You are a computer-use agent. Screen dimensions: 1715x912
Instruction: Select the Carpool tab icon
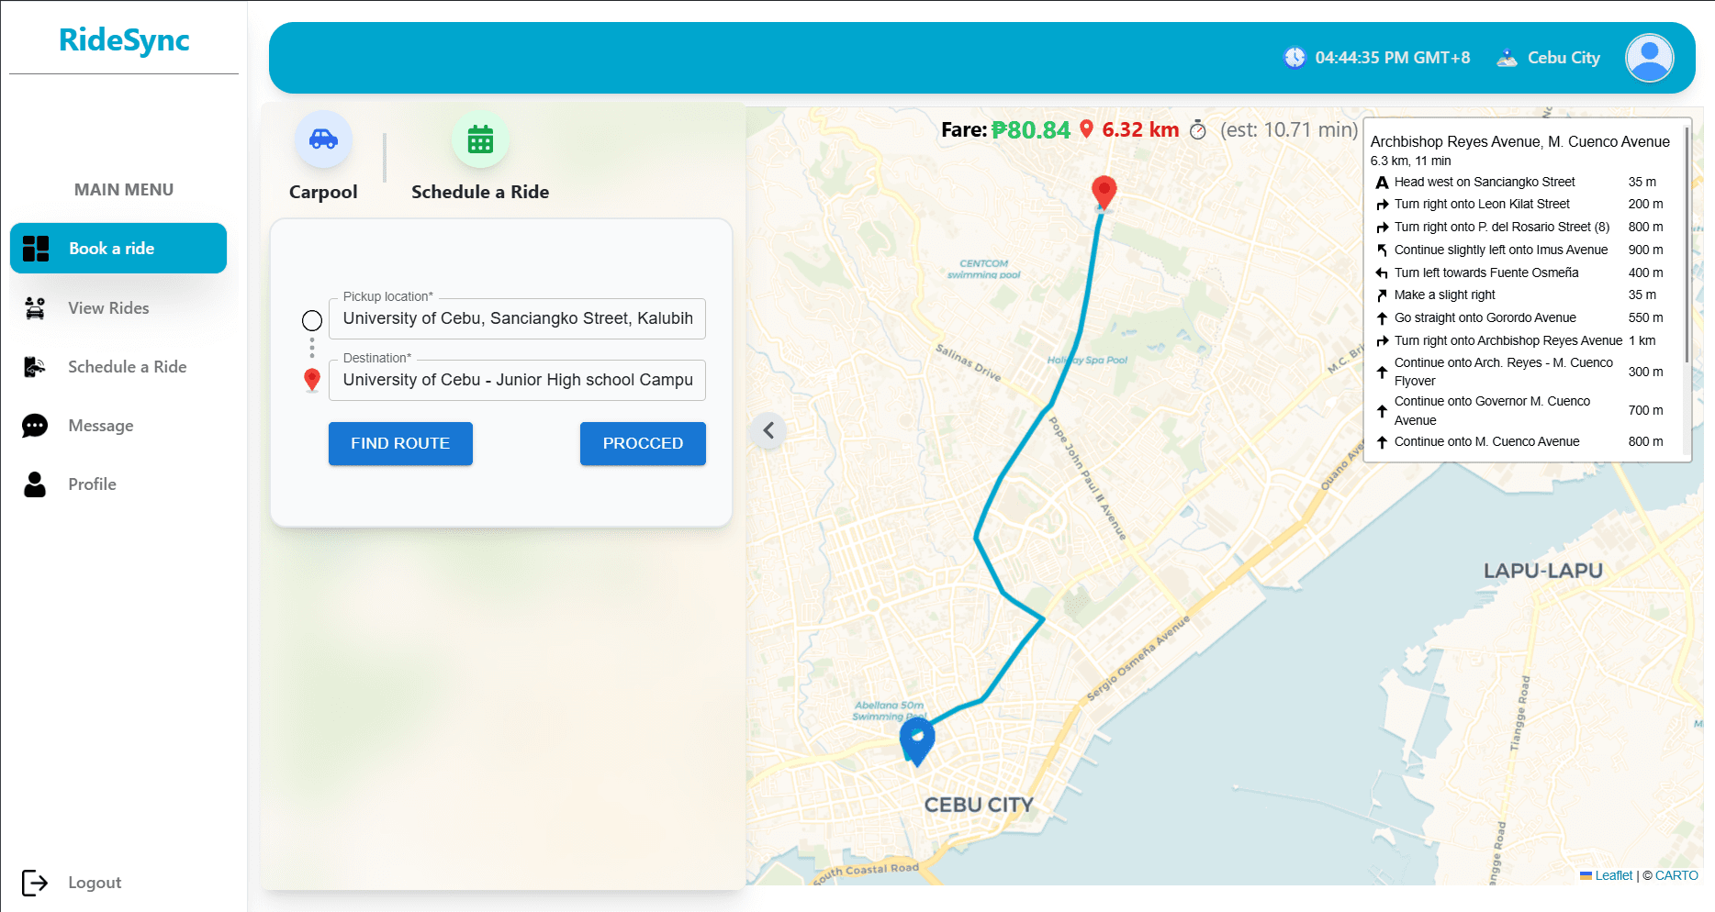pyautogui.click(x=323, y=139)
